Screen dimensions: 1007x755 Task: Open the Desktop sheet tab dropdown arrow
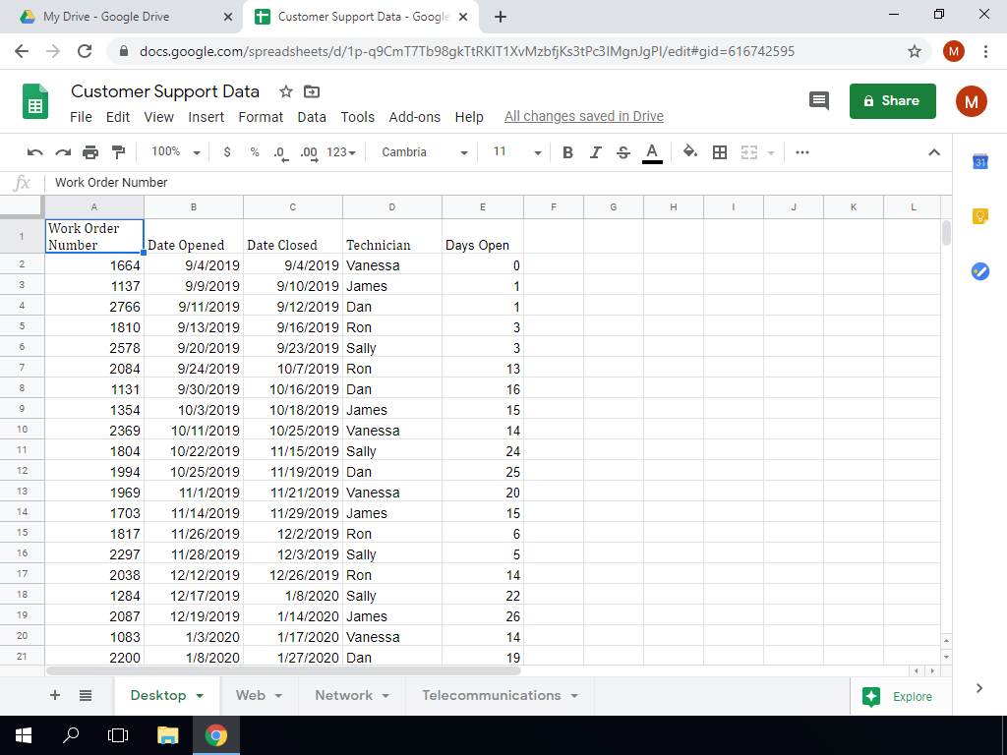pos(200,696)
